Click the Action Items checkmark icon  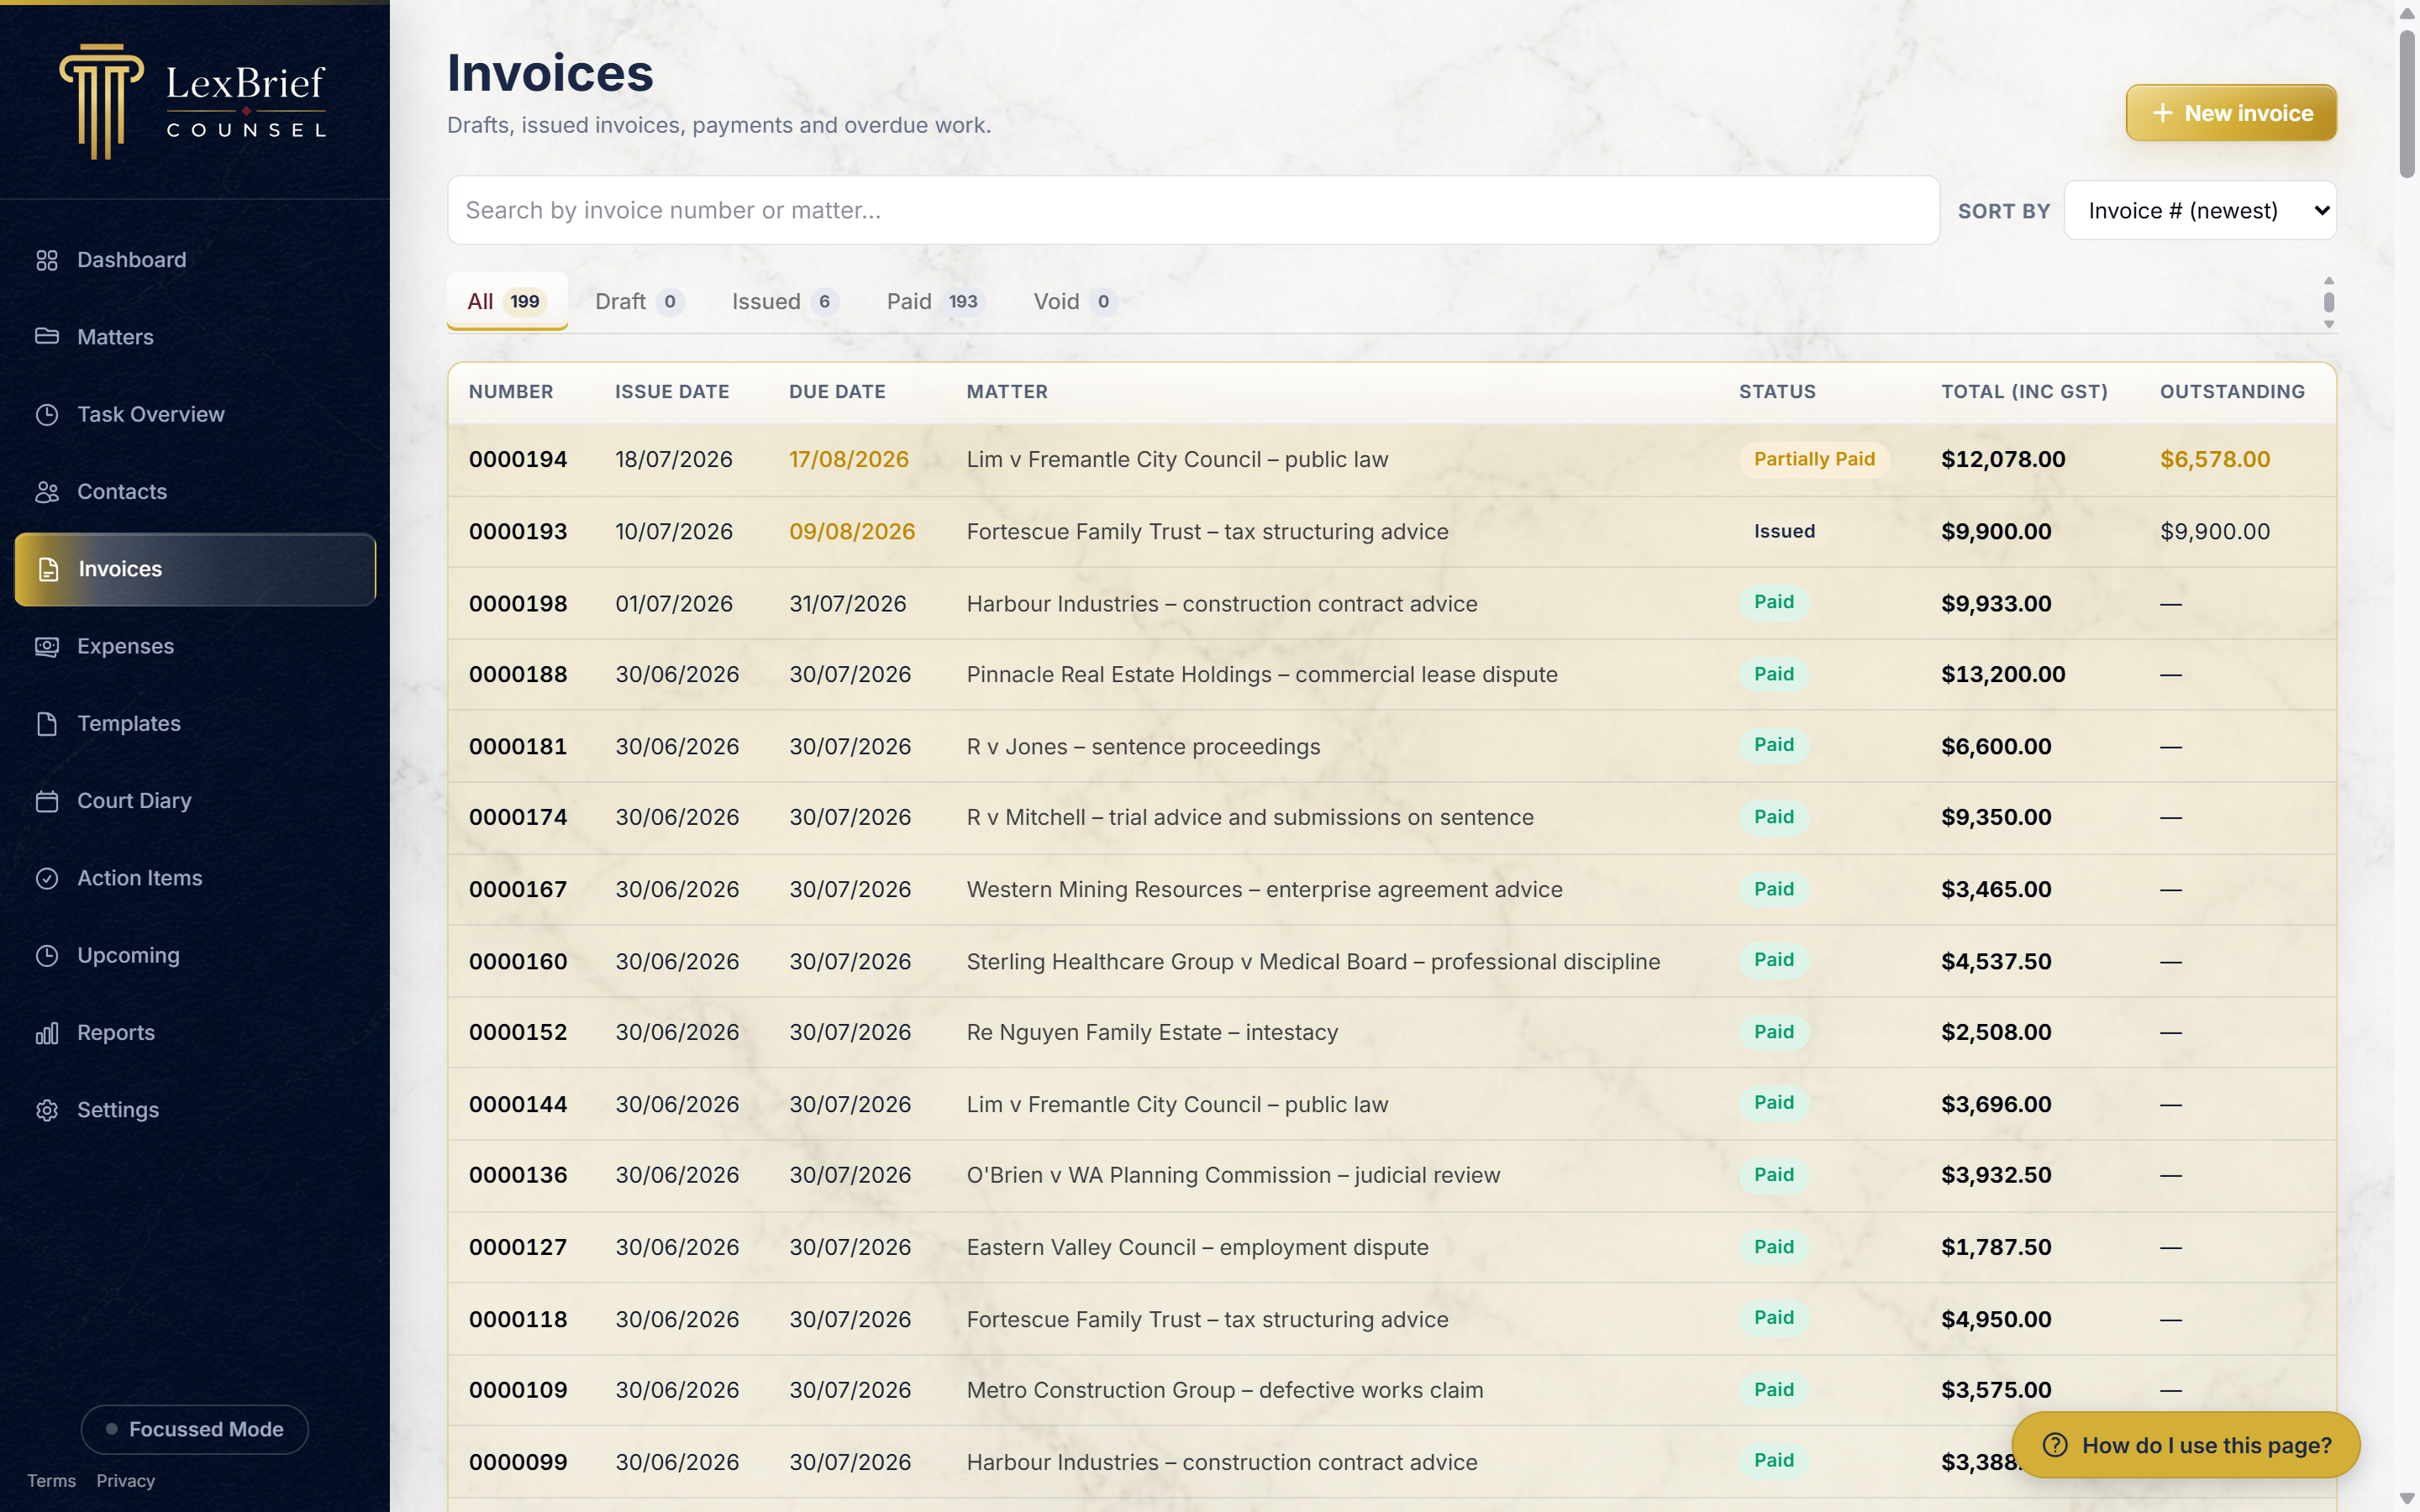[x=47, y=878]
